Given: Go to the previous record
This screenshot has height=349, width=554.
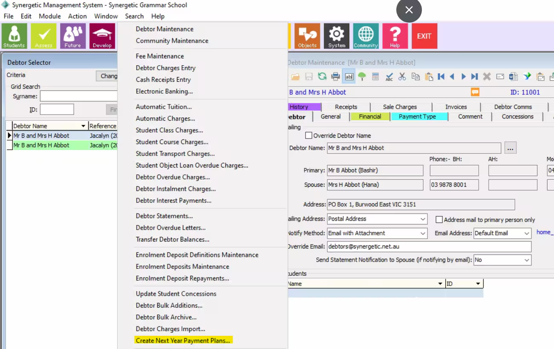Looking at the screenshot, I should 452,77.
